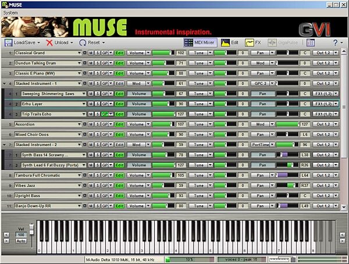Click small square icon on Classical Grand row
349x264 pixels.
pyautogui.click(x=84, y=53)
